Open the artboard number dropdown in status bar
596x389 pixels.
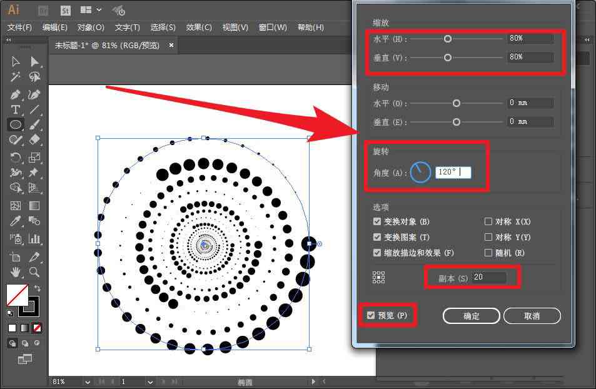coord(150,381)
